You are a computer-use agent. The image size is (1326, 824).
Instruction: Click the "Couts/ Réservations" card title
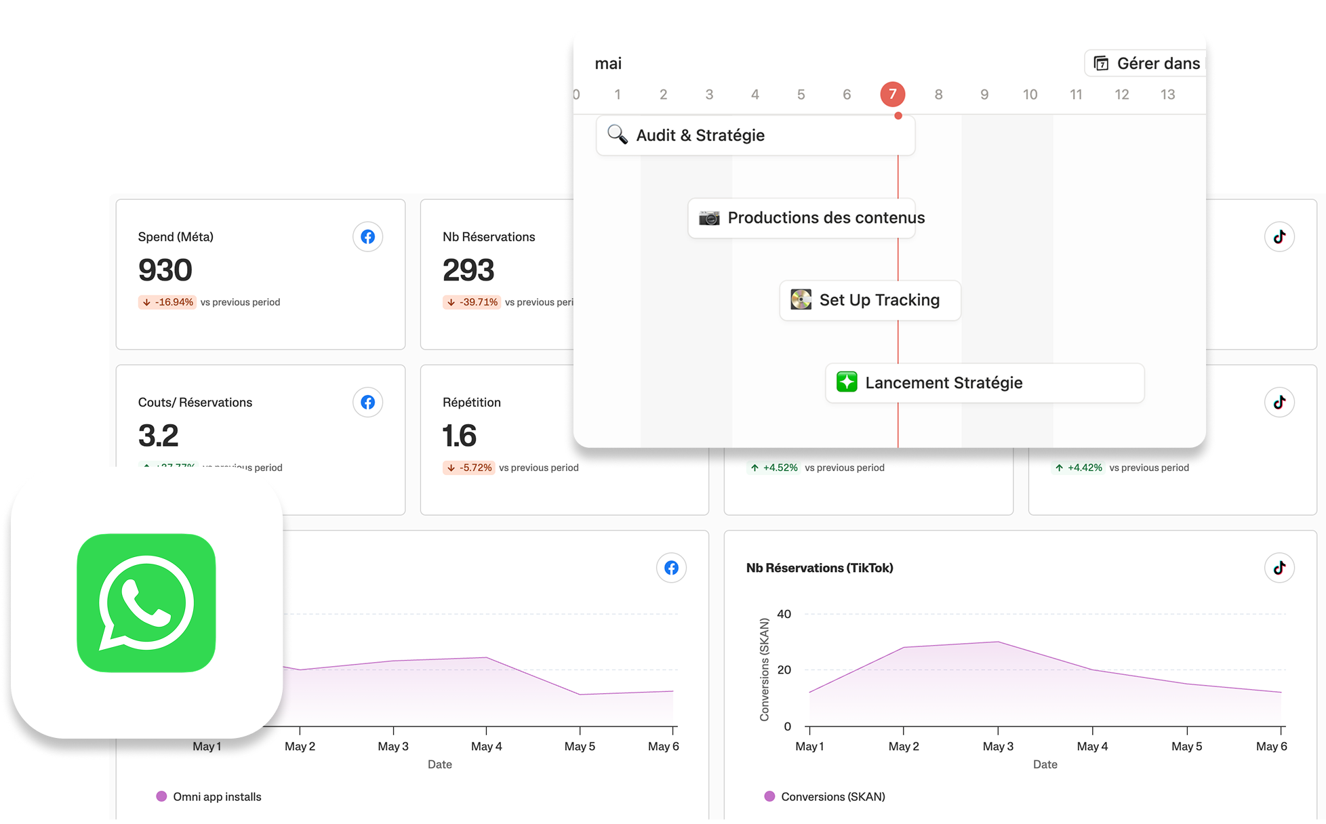195,403
